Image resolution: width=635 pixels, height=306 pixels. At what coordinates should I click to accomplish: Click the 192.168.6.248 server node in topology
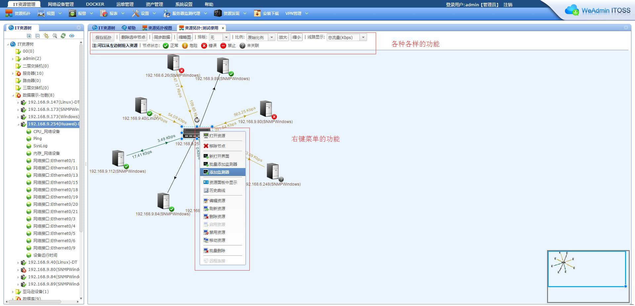[273, 171]
